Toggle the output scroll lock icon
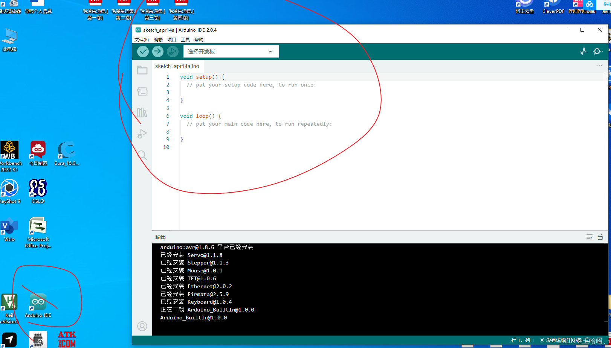The image size is (611, 348). (600, 237)
